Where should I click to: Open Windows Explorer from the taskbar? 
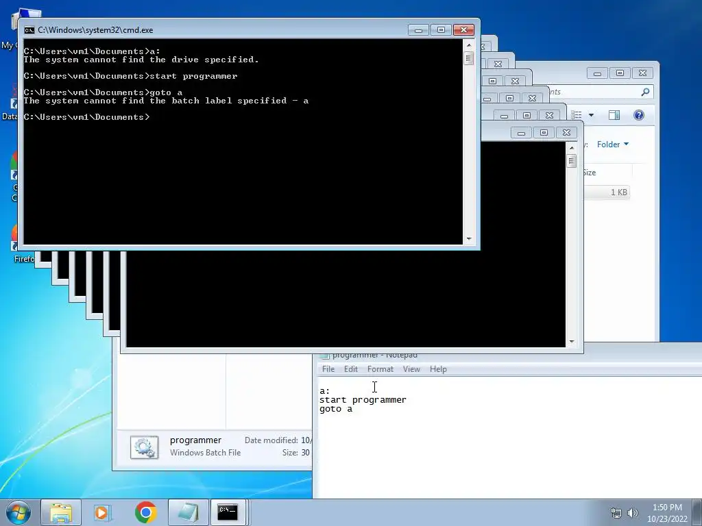61,512
